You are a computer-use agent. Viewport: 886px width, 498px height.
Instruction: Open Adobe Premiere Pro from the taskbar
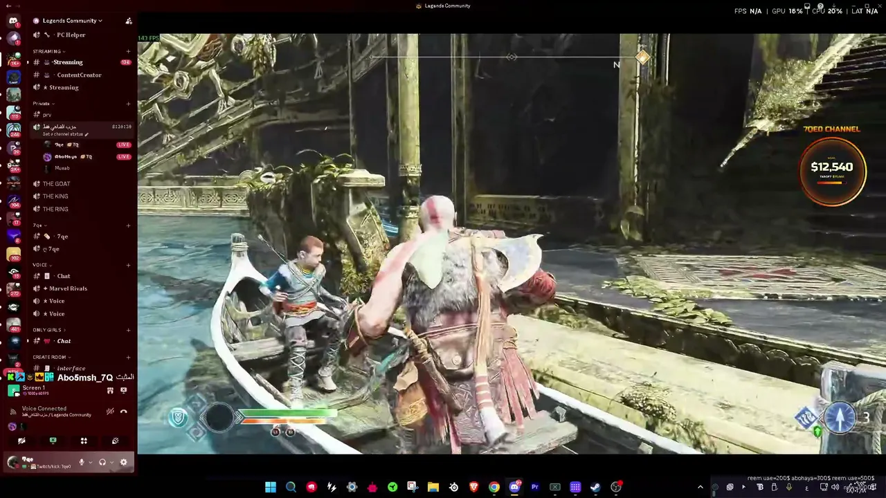pos(534,487)
